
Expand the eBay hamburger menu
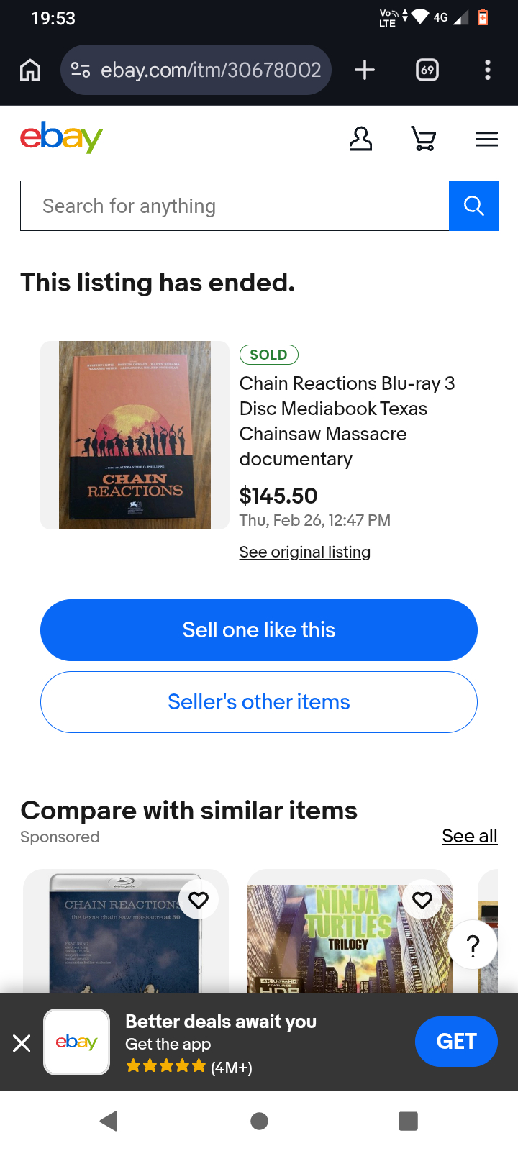(486, 139)
